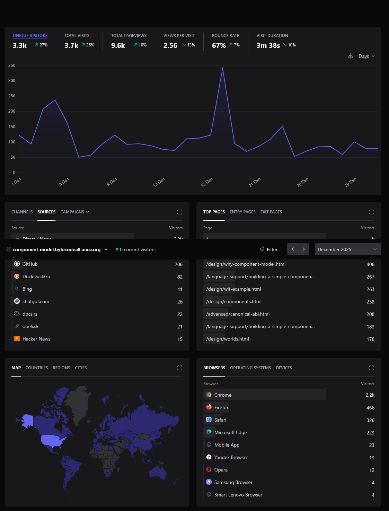Click the Hacker News source icon

click(17, 339)
